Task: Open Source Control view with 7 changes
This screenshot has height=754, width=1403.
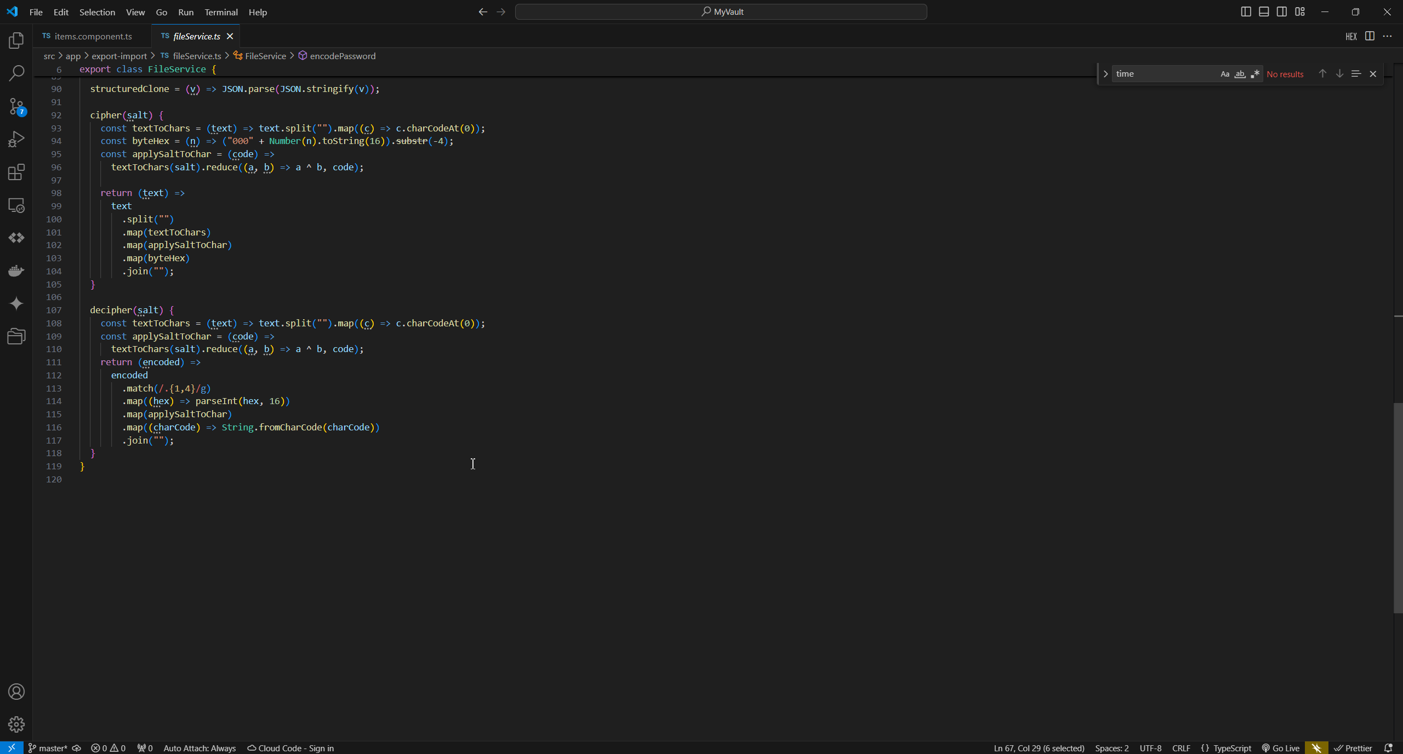Action: tap(16, 106)
